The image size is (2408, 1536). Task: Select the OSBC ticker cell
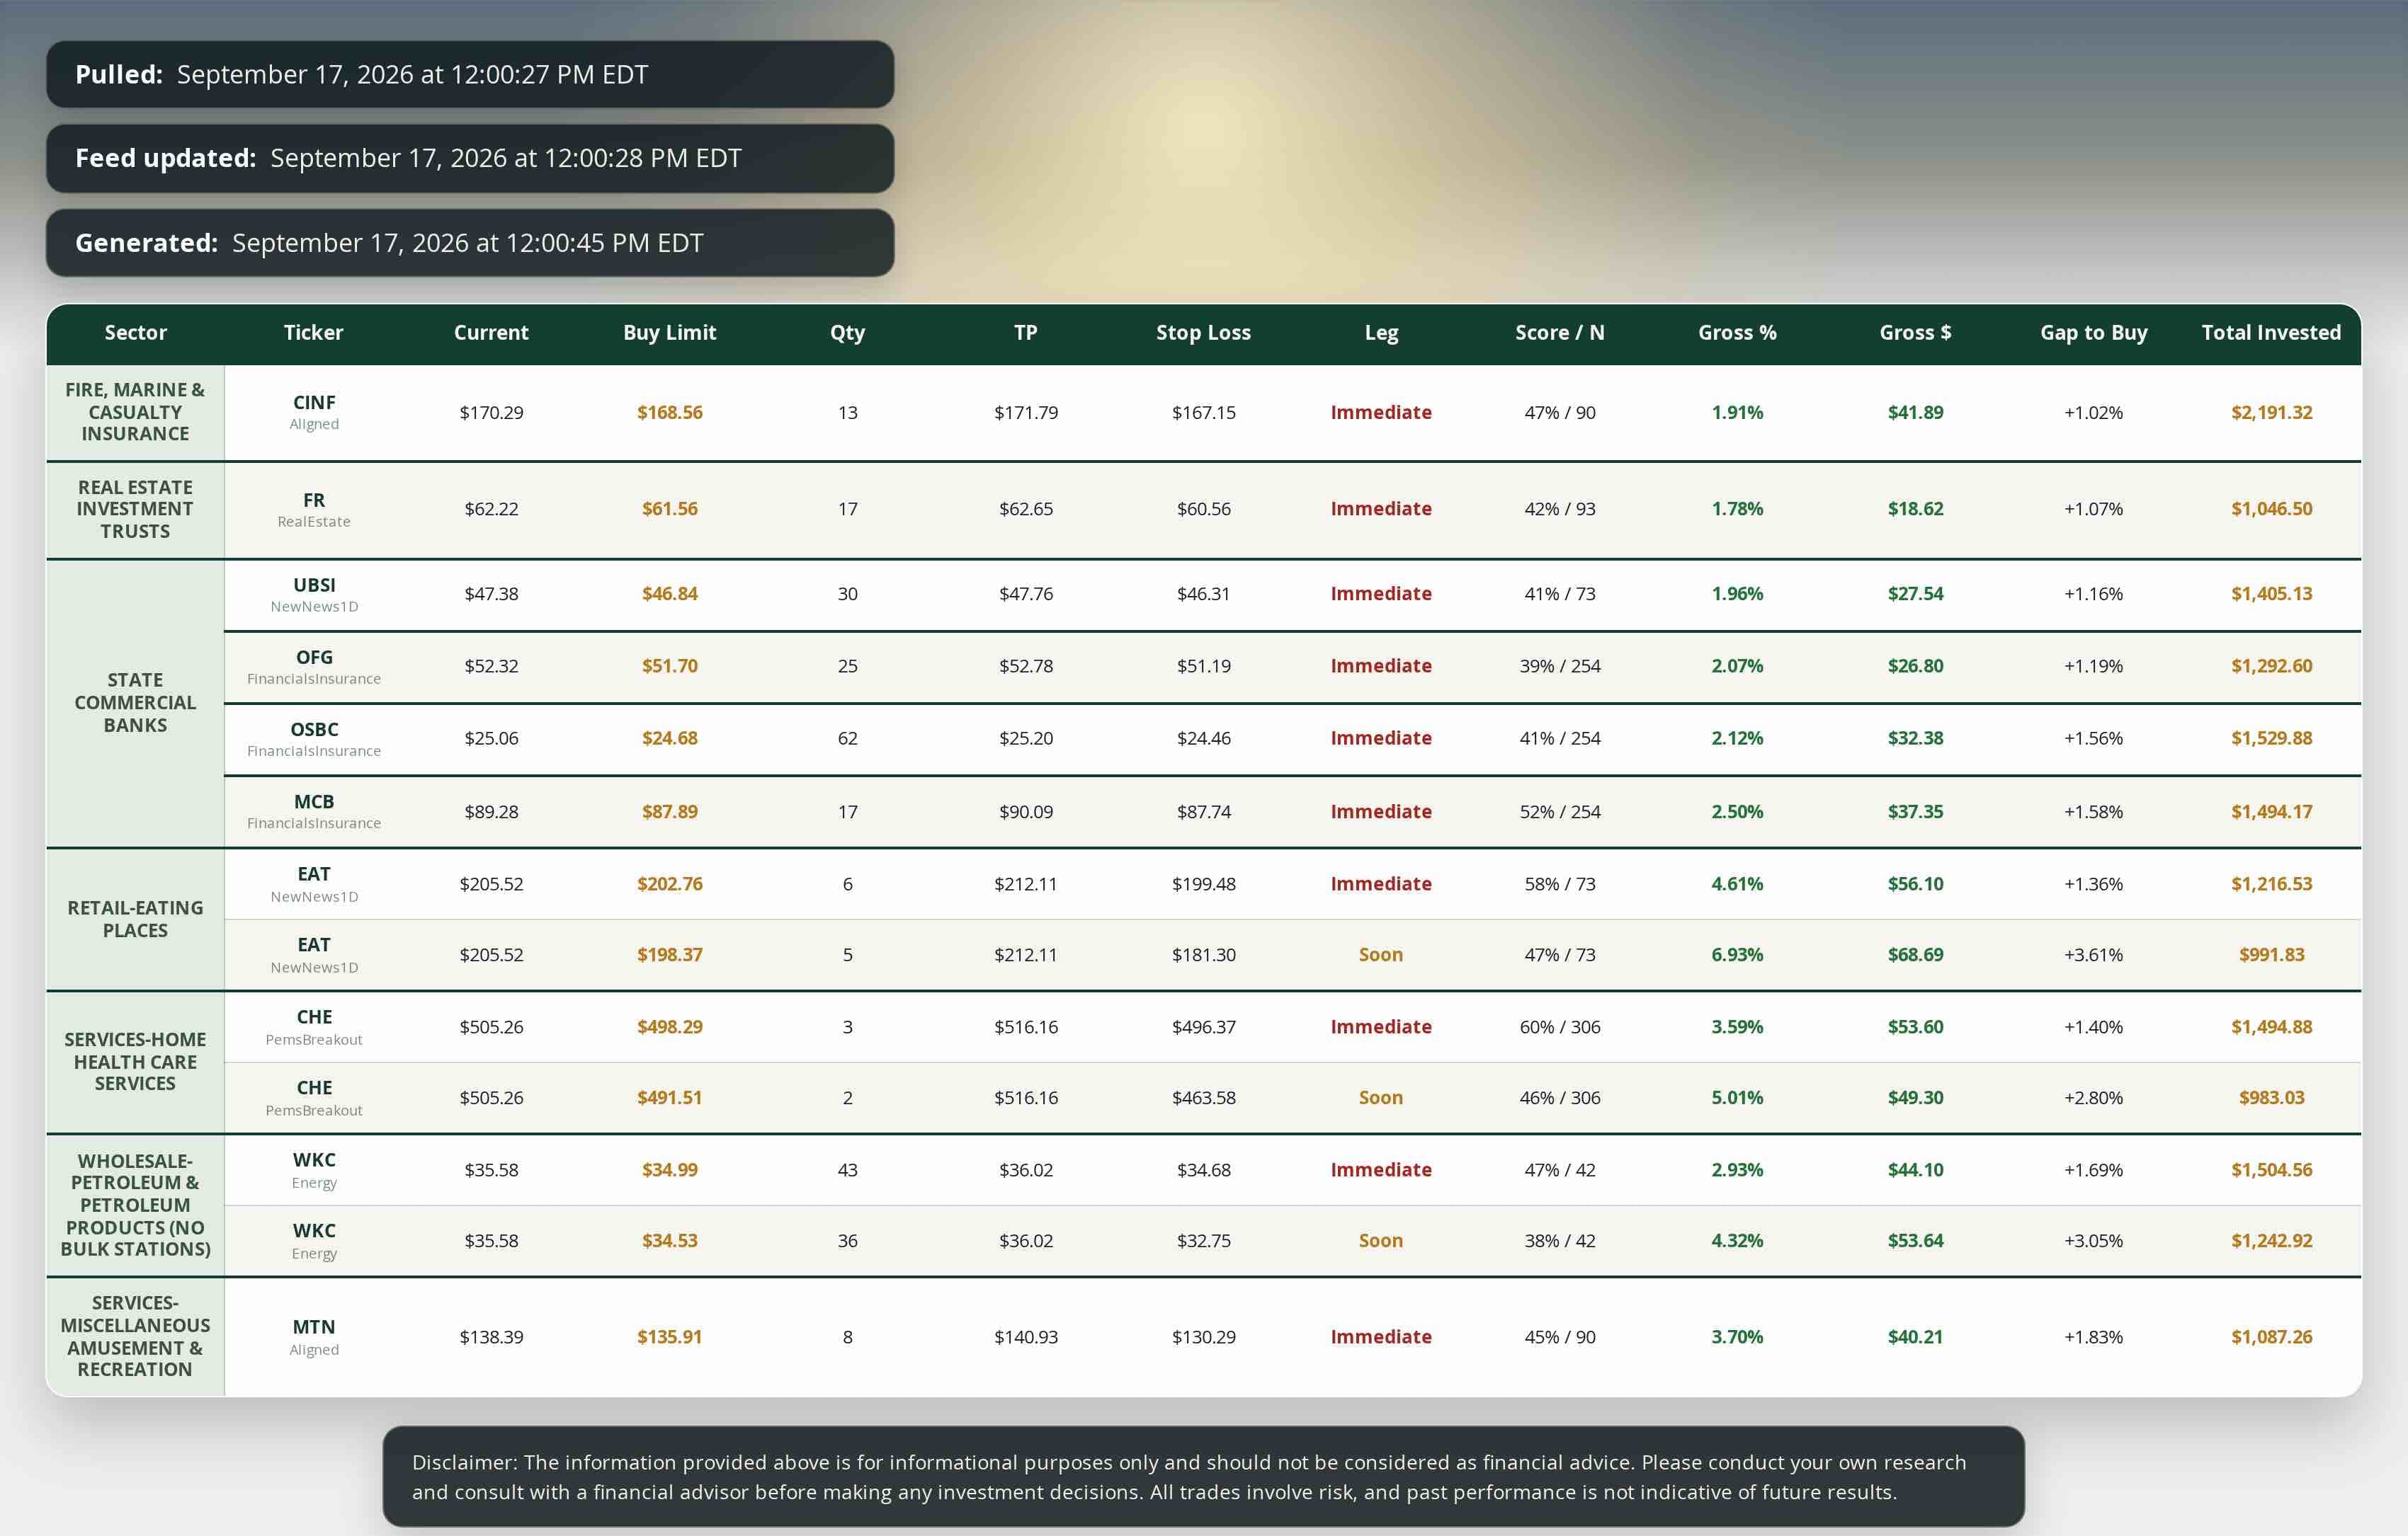[314, 738]
